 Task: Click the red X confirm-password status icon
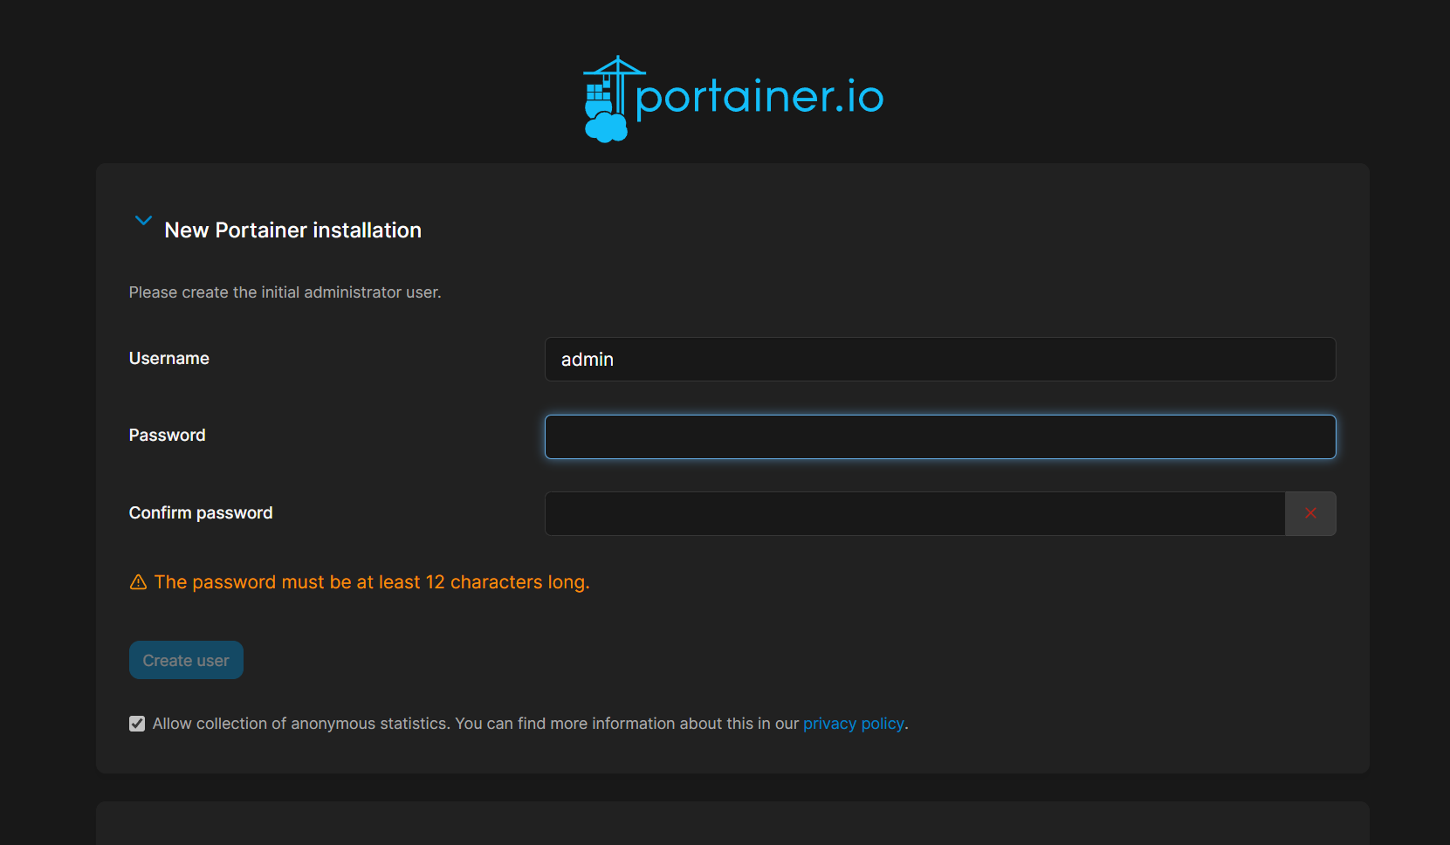[1310, 513]
